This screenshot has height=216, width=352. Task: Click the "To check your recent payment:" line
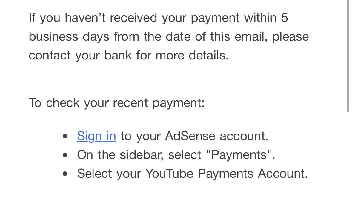[116, 103]
